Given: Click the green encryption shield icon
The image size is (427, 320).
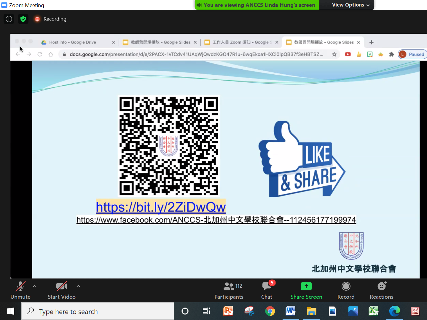Looking at the screenshot, I should tap(23, 19).
